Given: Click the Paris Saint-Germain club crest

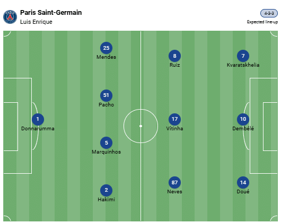Looking at the screenshot, I should pyautogui.click(x=10, y=17).
